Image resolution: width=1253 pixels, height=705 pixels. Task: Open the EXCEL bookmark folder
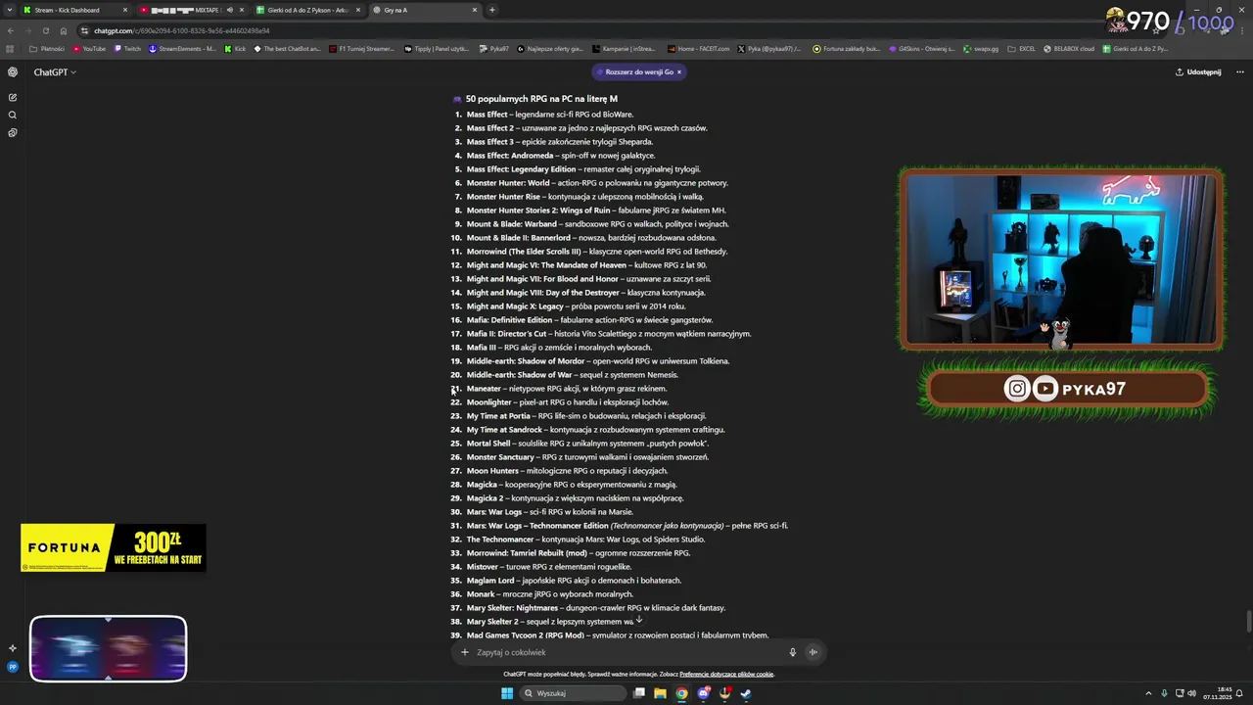pyautogui.click(x=1021, y=48)
